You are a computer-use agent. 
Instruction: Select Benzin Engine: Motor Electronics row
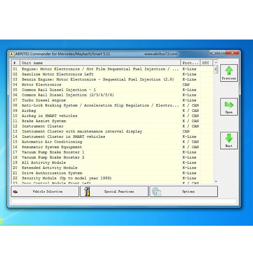coord(113,79)
